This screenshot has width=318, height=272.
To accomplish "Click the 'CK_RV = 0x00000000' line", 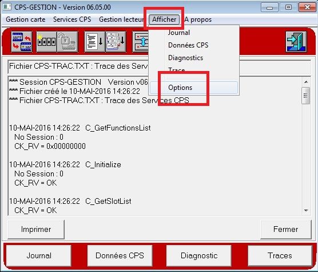I will (x=50, y=147).
